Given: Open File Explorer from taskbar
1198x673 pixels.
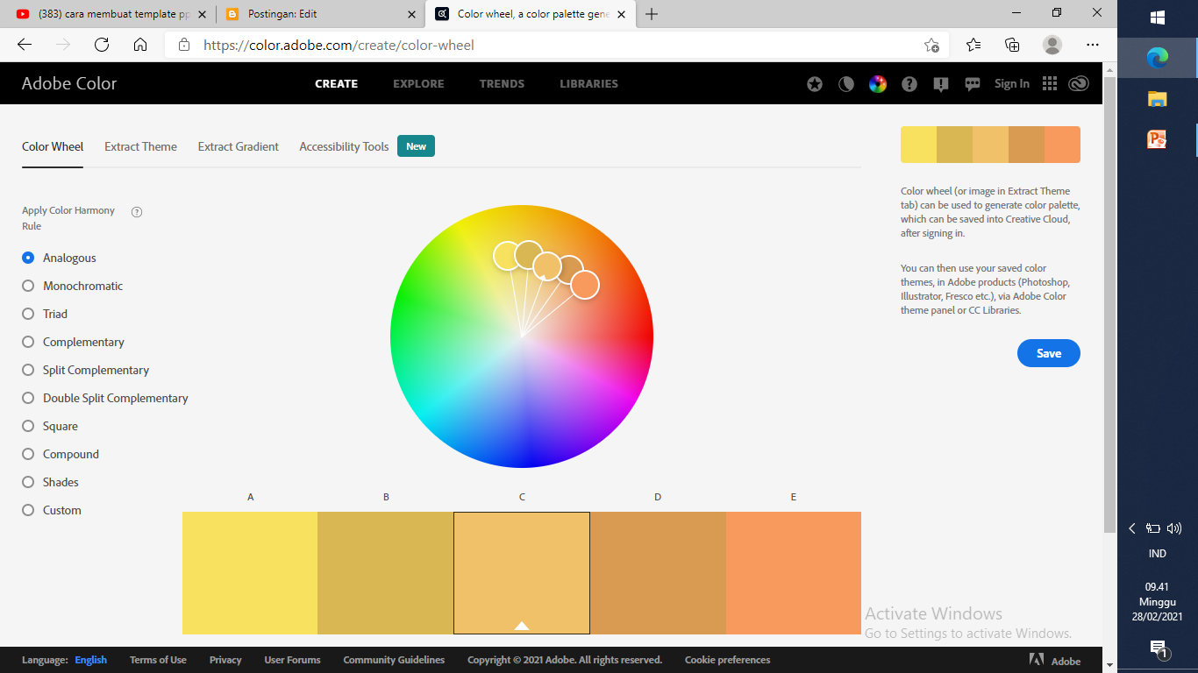Looking at the screenshot, I should 1157,98.
